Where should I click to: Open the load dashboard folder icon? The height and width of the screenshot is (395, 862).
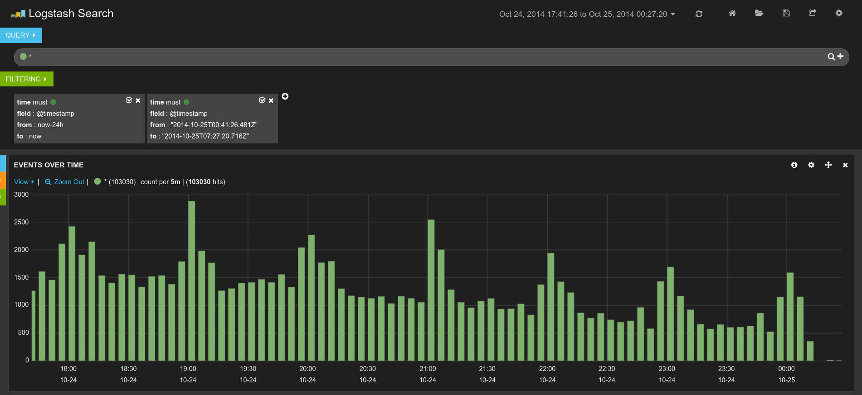[759, 13]
